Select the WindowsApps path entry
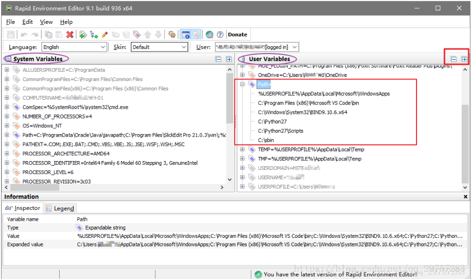 tap(324, 94)
